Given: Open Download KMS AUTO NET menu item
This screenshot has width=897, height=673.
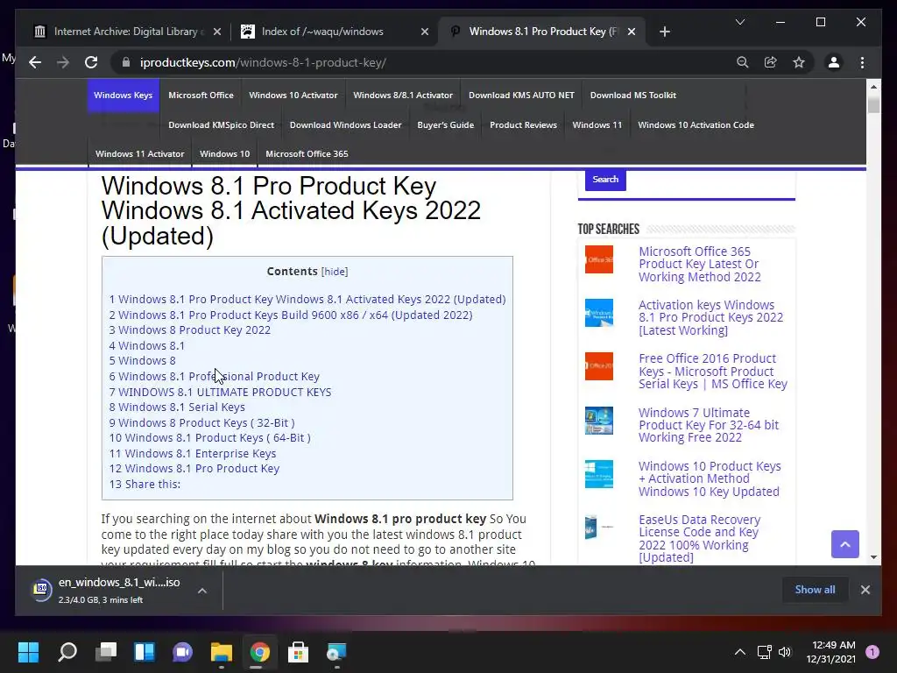Looking at the screenshot, I should pyautogui.click(x=521, y=95).
